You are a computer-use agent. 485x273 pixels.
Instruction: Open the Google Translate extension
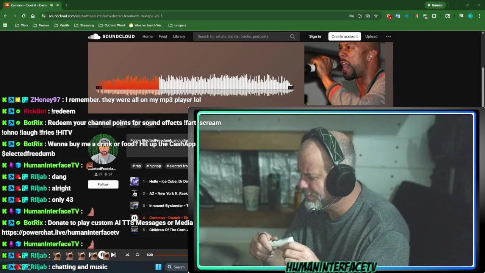coord(397,16)
